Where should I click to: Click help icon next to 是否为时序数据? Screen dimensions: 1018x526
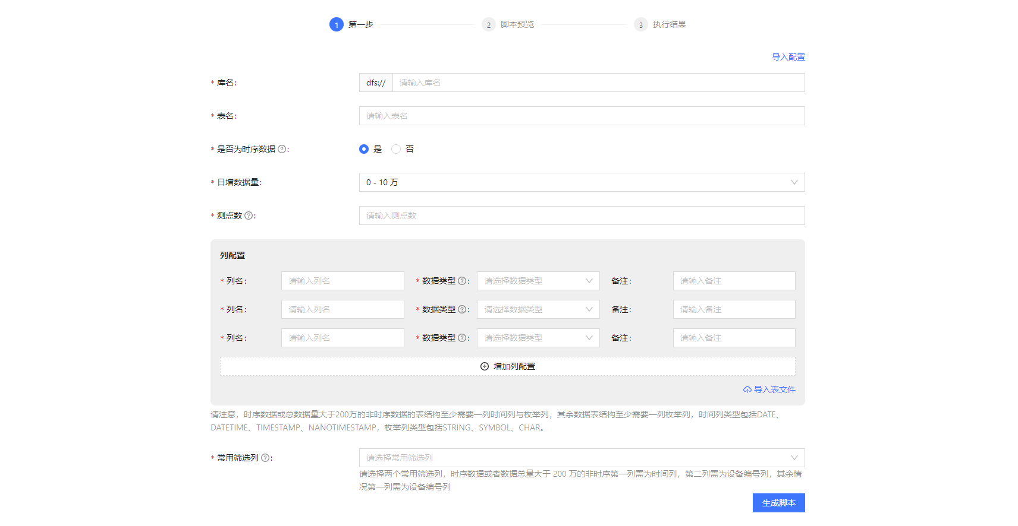coord(282,149)
